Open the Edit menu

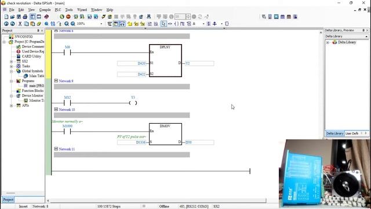click(21, 10)
